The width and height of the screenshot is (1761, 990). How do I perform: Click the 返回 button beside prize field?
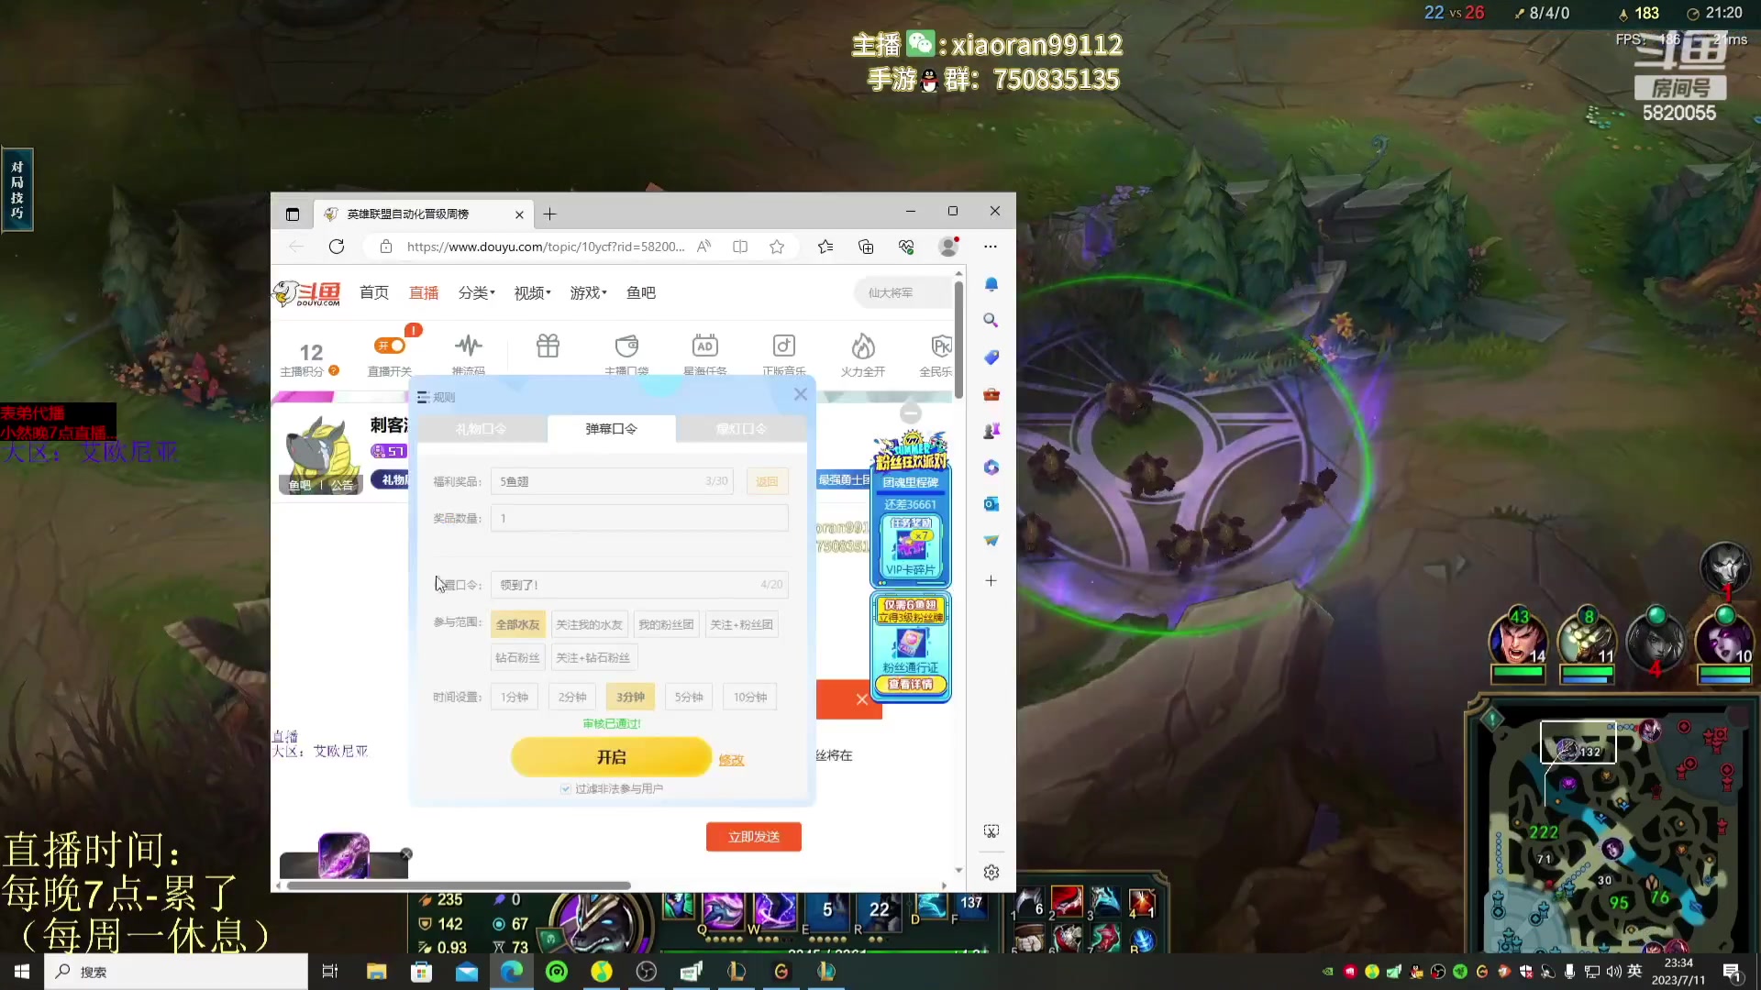click(768, 481)
